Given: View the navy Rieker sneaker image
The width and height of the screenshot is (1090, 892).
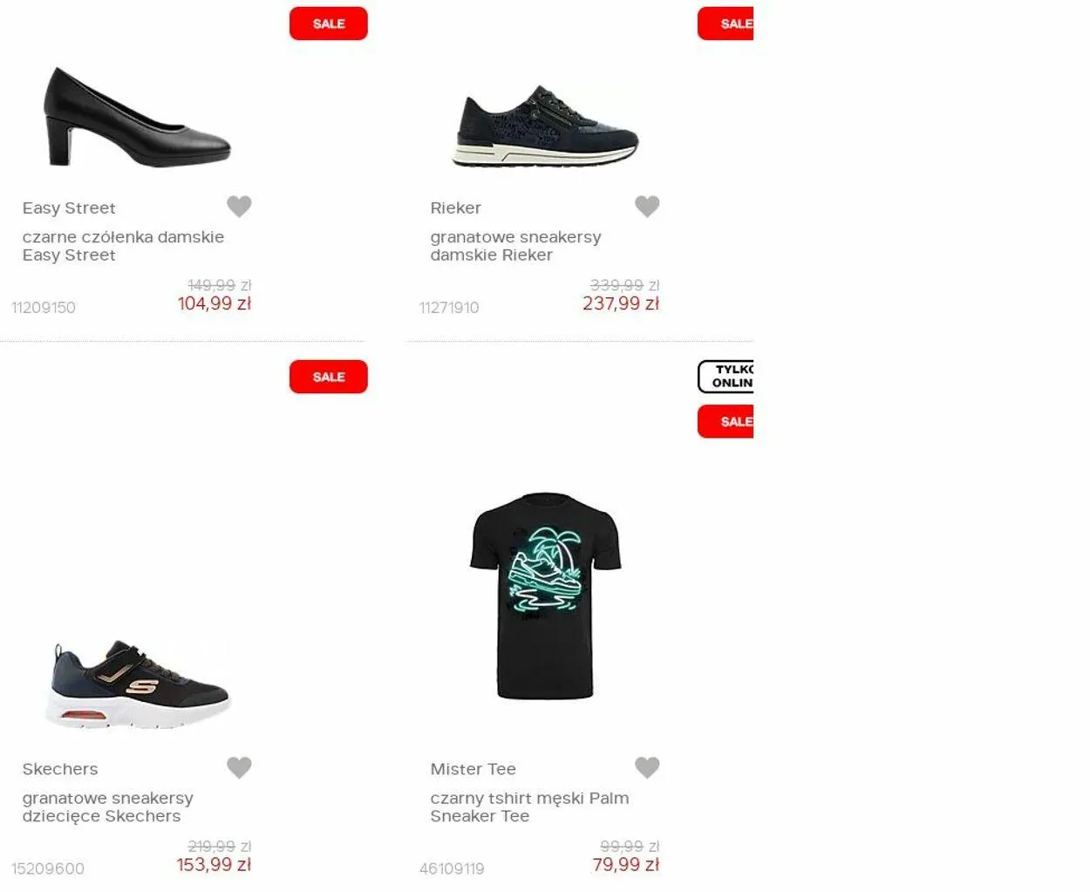Looking at the screenshot, I should pos(545,126).
